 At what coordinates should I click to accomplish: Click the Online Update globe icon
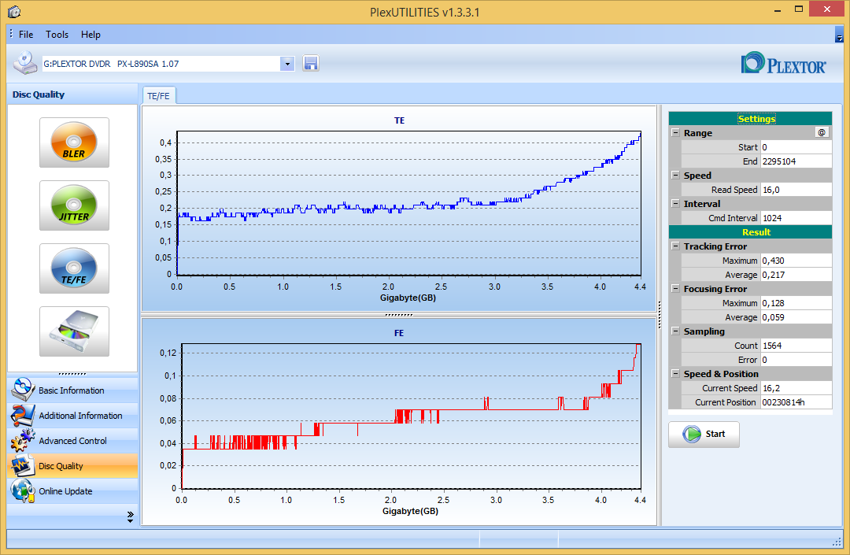click(22, 490)
